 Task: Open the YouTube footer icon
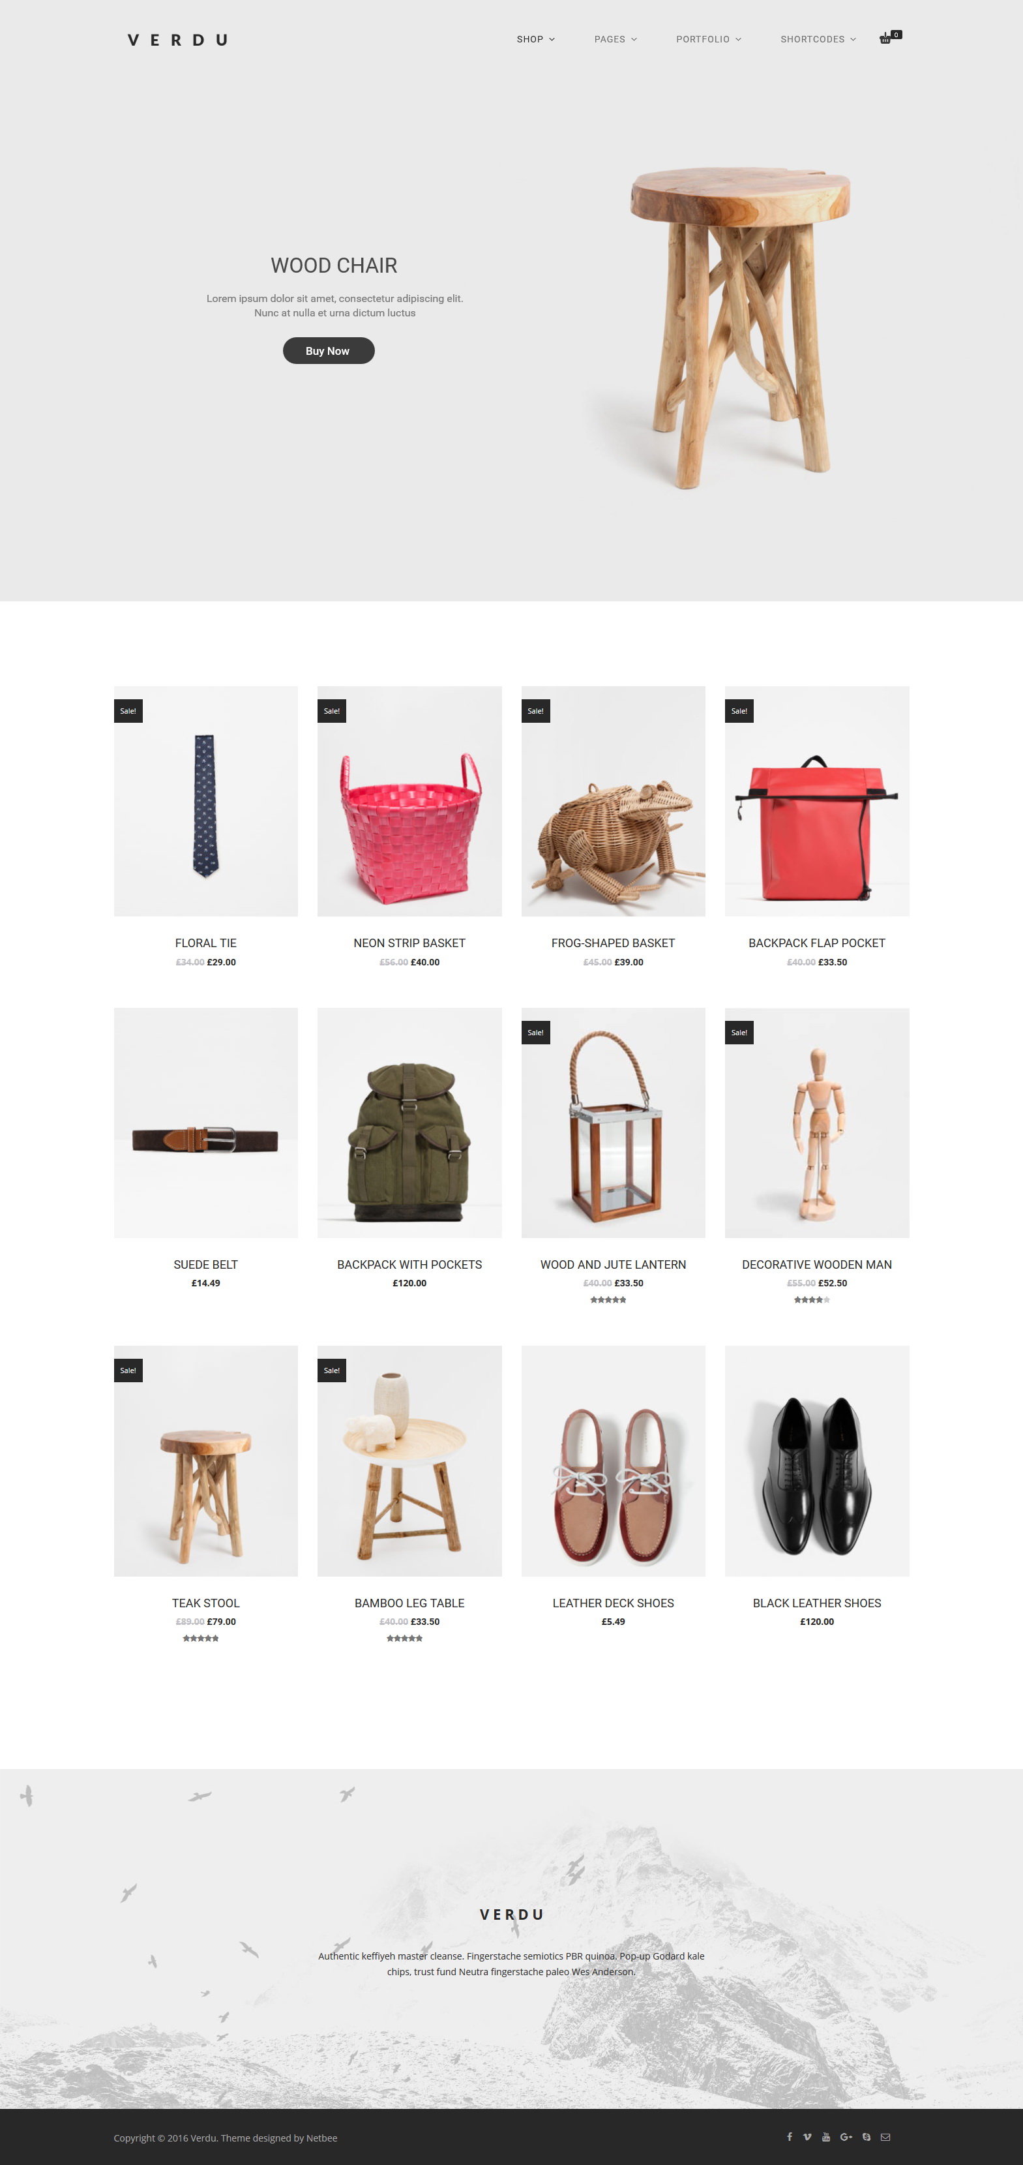pos(825,2136)
